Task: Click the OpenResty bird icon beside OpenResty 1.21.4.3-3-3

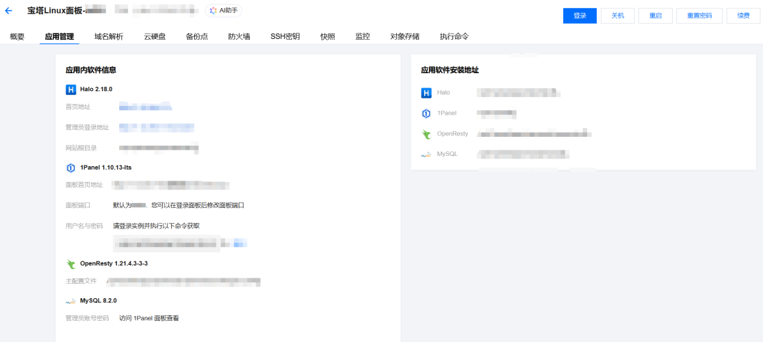Action: (x=71, y=264)
